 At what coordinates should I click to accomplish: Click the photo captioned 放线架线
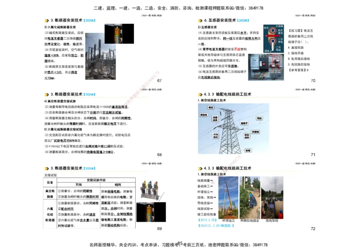point(272,198)
